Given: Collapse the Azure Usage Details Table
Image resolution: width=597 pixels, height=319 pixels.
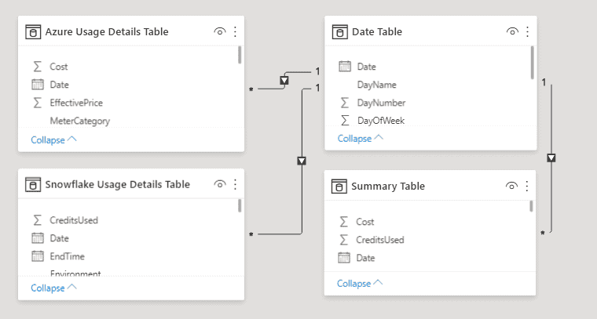Looking at the screenshot, I should [x=53, y=140].
